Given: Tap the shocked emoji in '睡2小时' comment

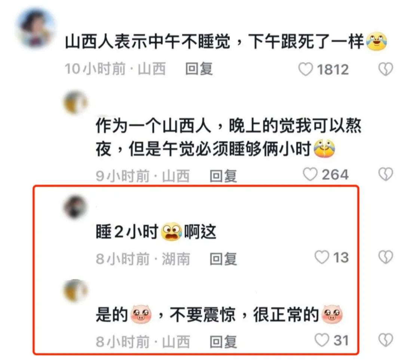Looking at the screenshot, I should coord(171,231).
